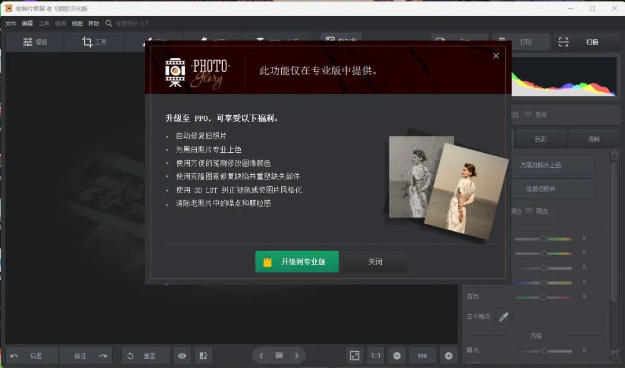Click the 重置 label in the bottom bar

pos(149,356)
